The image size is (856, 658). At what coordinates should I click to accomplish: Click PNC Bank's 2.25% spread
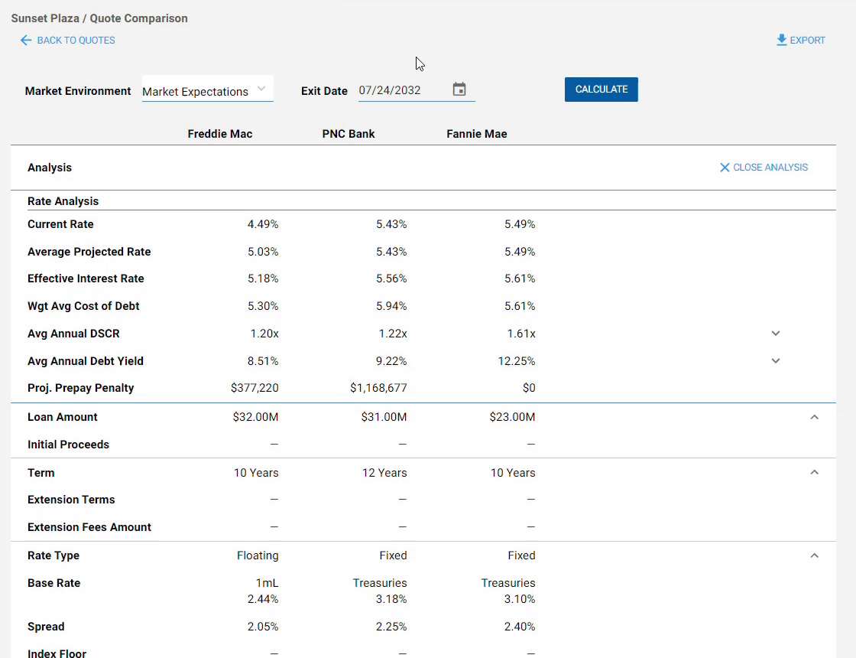pos(391,627)
